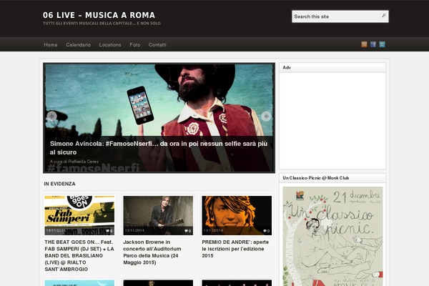Click the 'A cura di Raffaella Ceres' byline
Viewport: 429px width, 286px height.
point(74,162)
